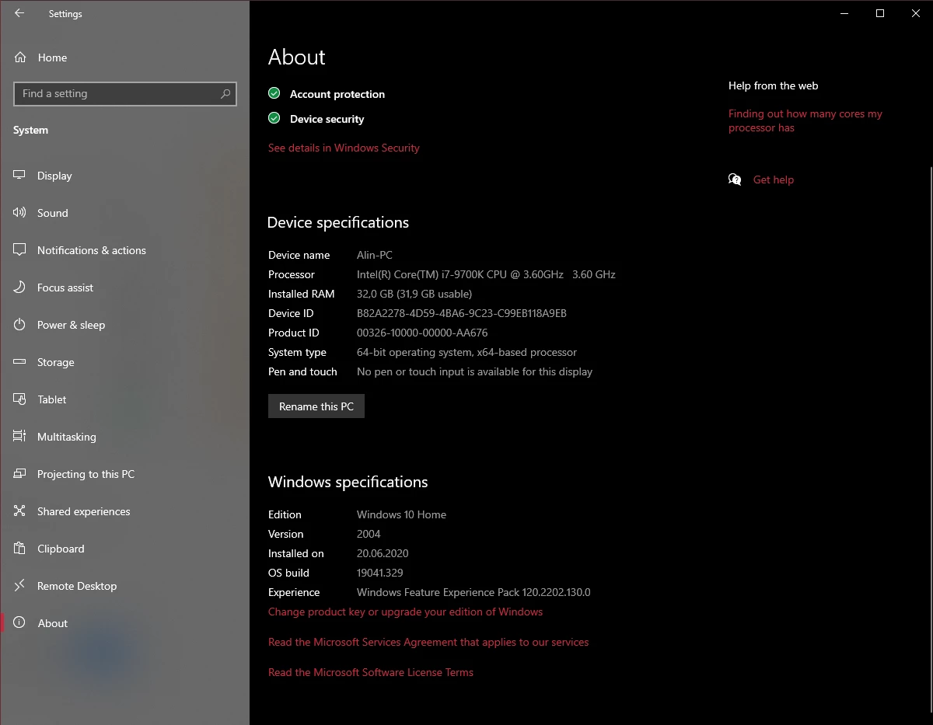
Task: Open the Clipboard settings page
Action: pyautogui.click(x=124, y=549)
